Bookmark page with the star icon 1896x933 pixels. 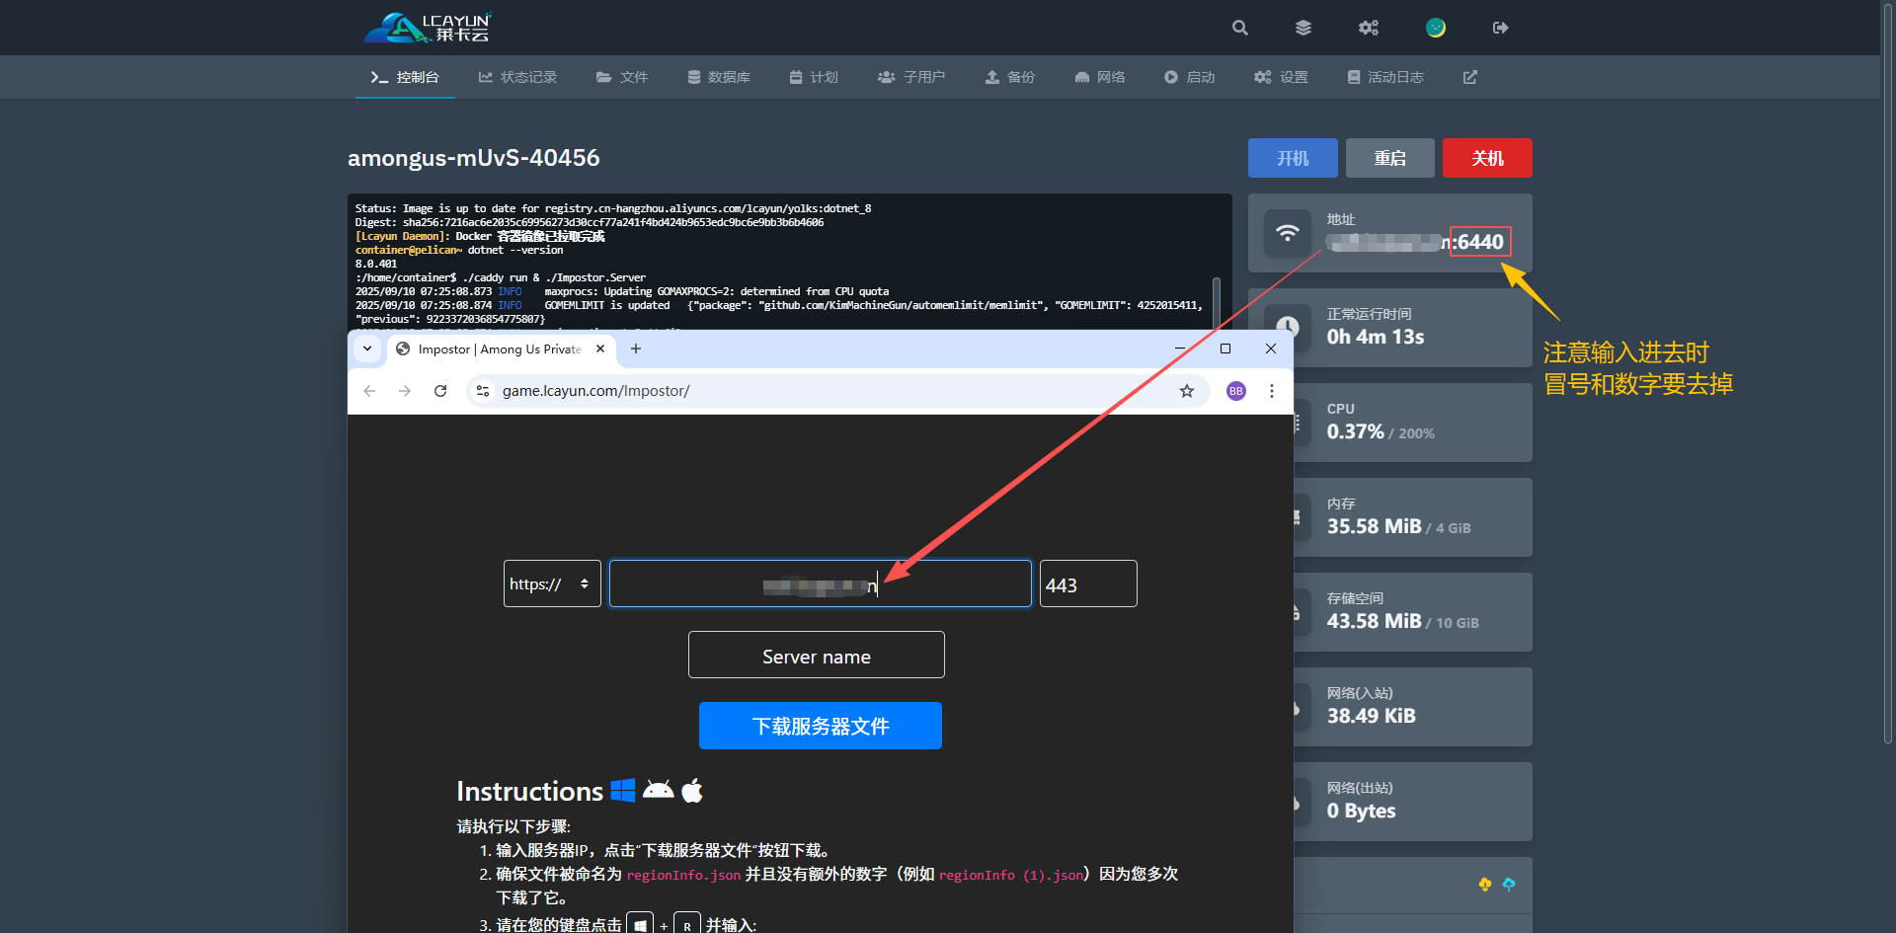(1187, 391)
